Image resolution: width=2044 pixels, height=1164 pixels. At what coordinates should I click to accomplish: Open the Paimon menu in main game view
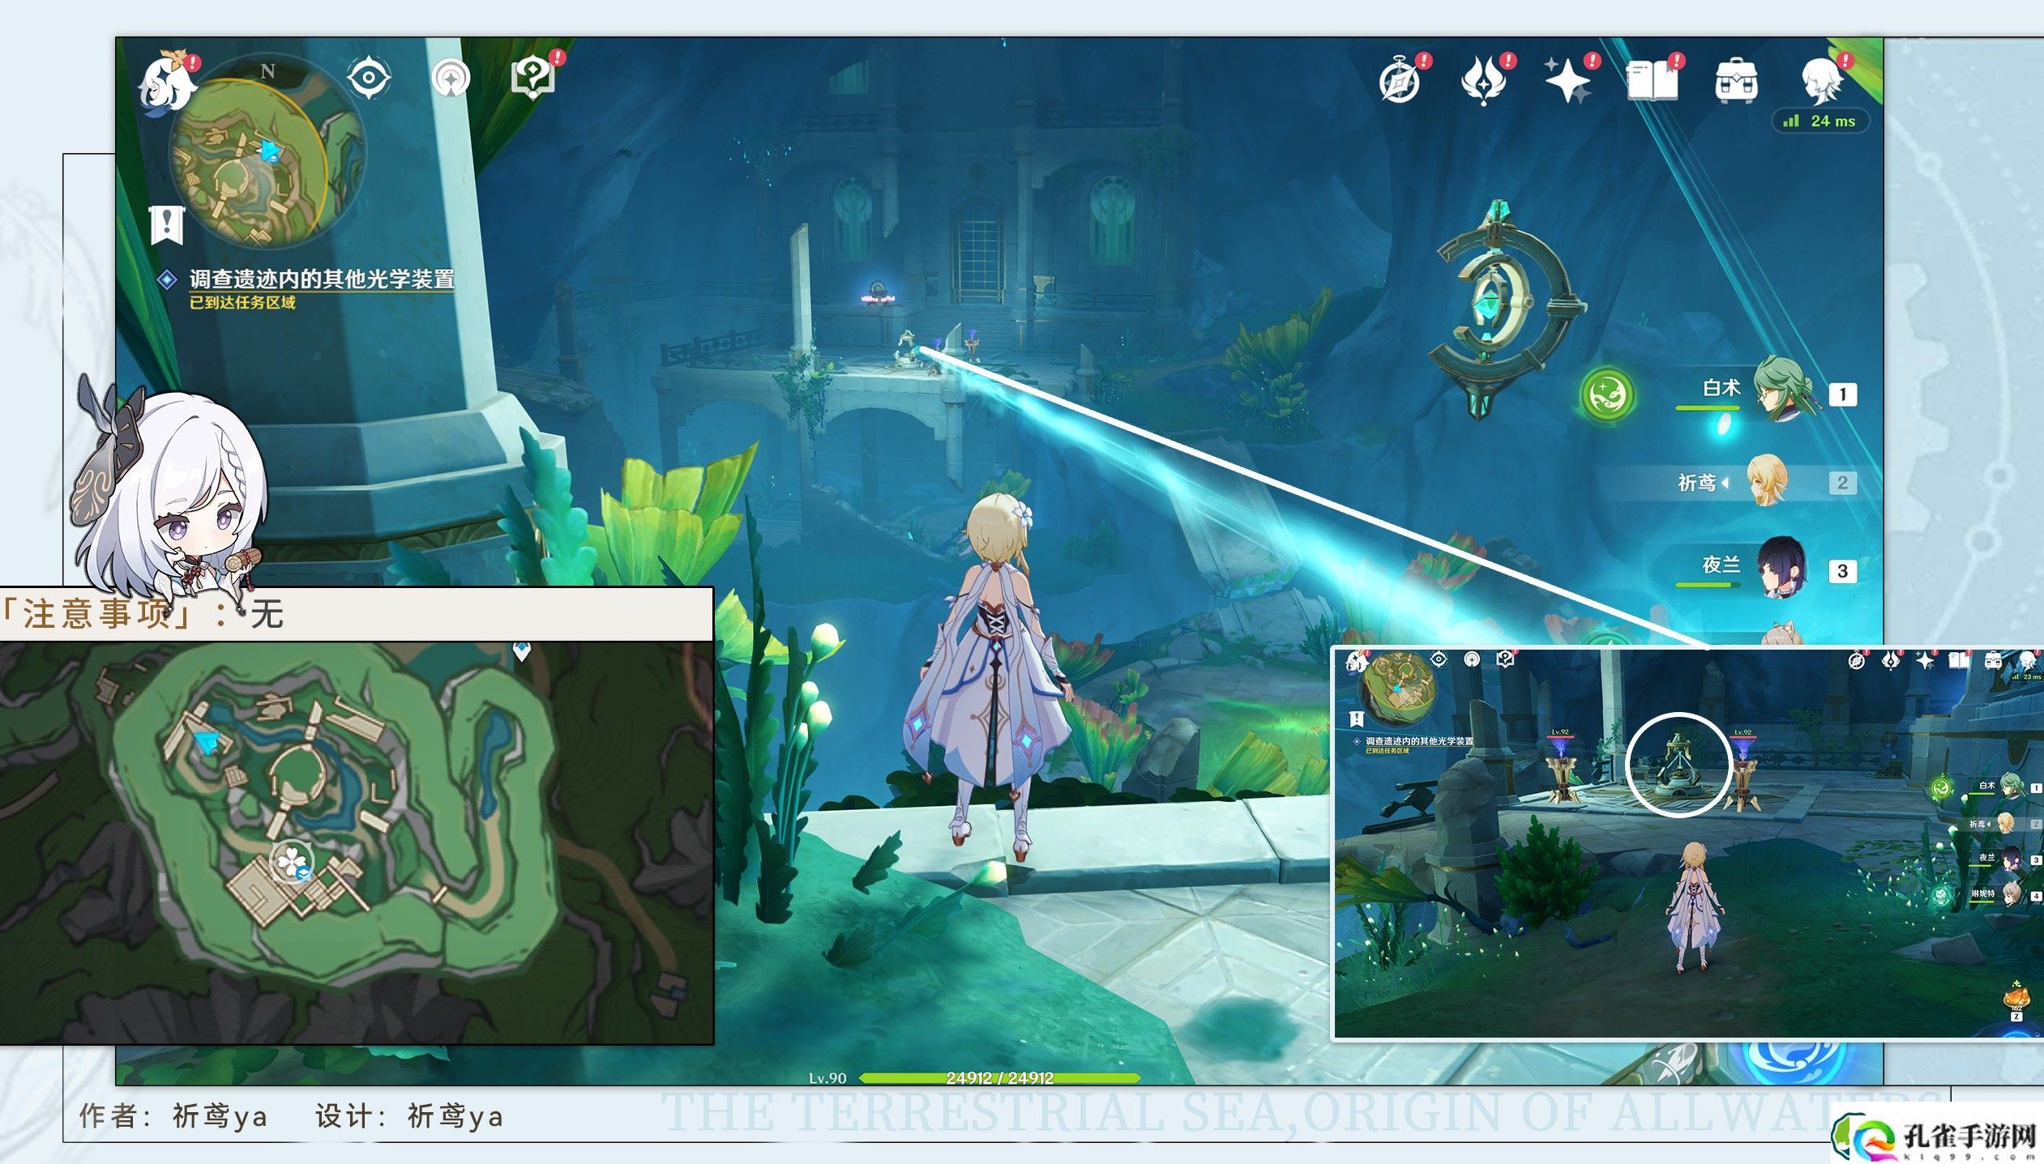168,82
